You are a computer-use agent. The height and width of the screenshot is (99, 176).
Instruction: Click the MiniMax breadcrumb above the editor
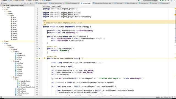point(46,6)
